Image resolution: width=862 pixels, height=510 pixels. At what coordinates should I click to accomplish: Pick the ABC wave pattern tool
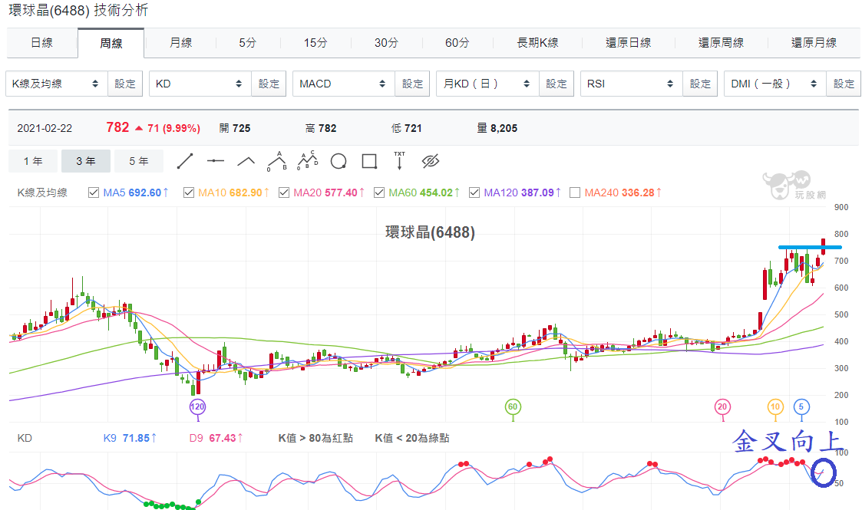[x=276, y=161]
